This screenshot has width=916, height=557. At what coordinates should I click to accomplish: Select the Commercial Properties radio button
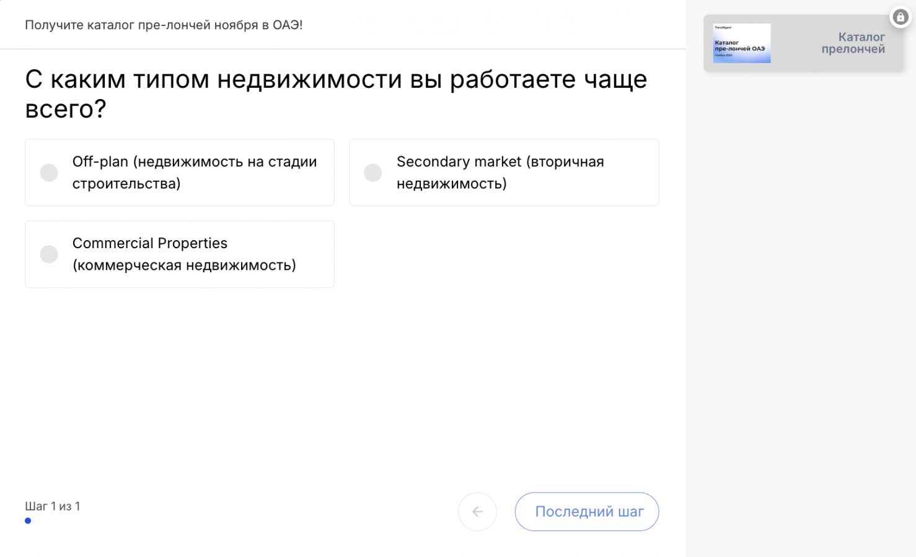[x=49, y=254]
